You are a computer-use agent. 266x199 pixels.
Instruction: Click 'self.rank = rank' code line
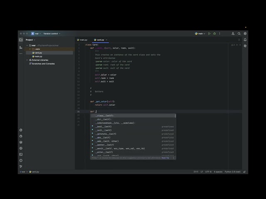click(104, 78)
